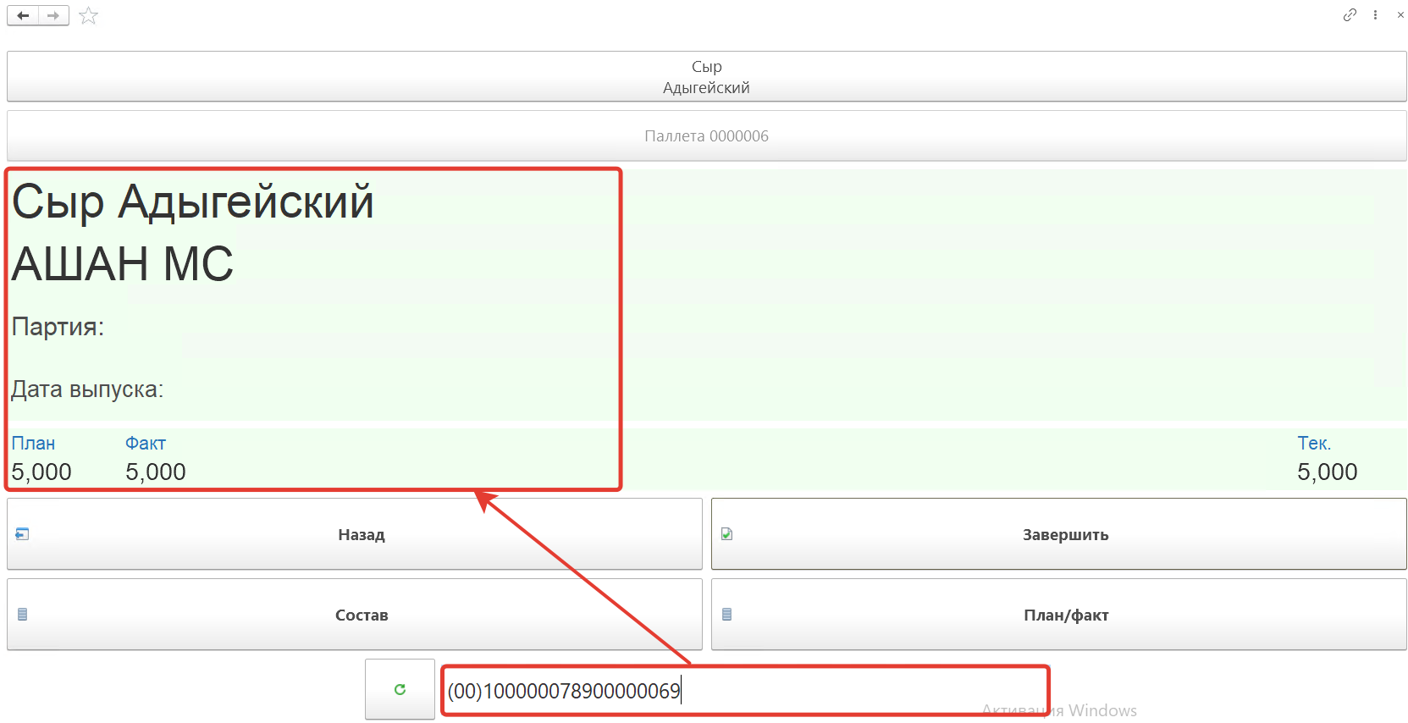Show the План/факт comparison

tap(1058, 615)
